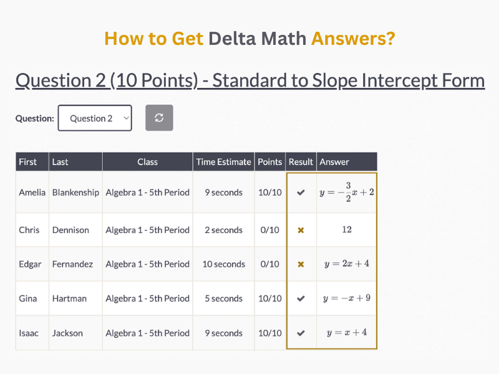499x374 pixels.
Task: Click the Question 2 Standard to Slope heading link
Action: (249, 80)
